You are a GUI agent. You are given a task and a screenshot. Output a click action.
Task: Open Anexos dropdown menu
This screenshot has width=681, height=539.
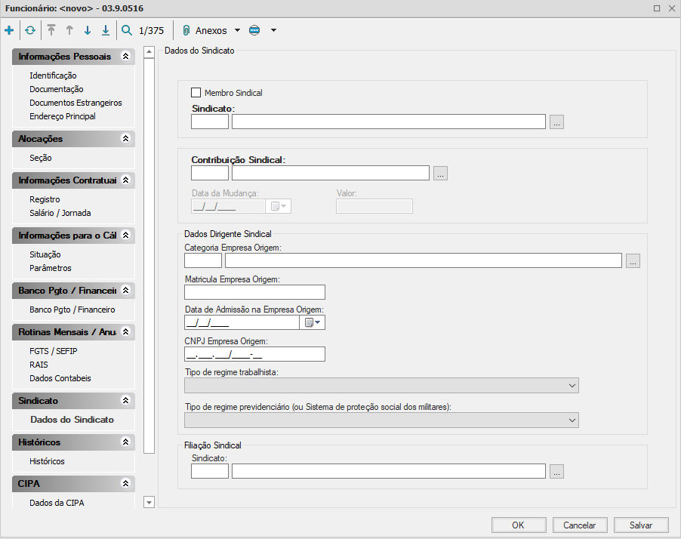pyautogui.click(x=237, y=31)
